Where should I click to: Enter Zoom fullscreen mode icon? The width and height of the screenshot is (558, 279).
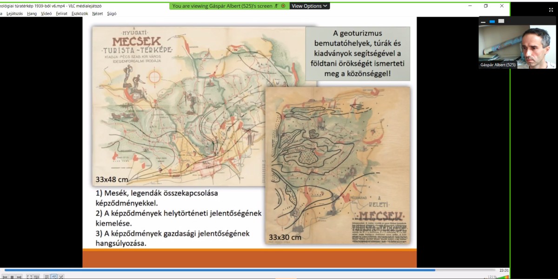pos(551,10)
